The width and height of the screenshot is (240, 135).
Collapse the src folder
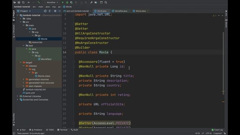click(x=21, y=22)
